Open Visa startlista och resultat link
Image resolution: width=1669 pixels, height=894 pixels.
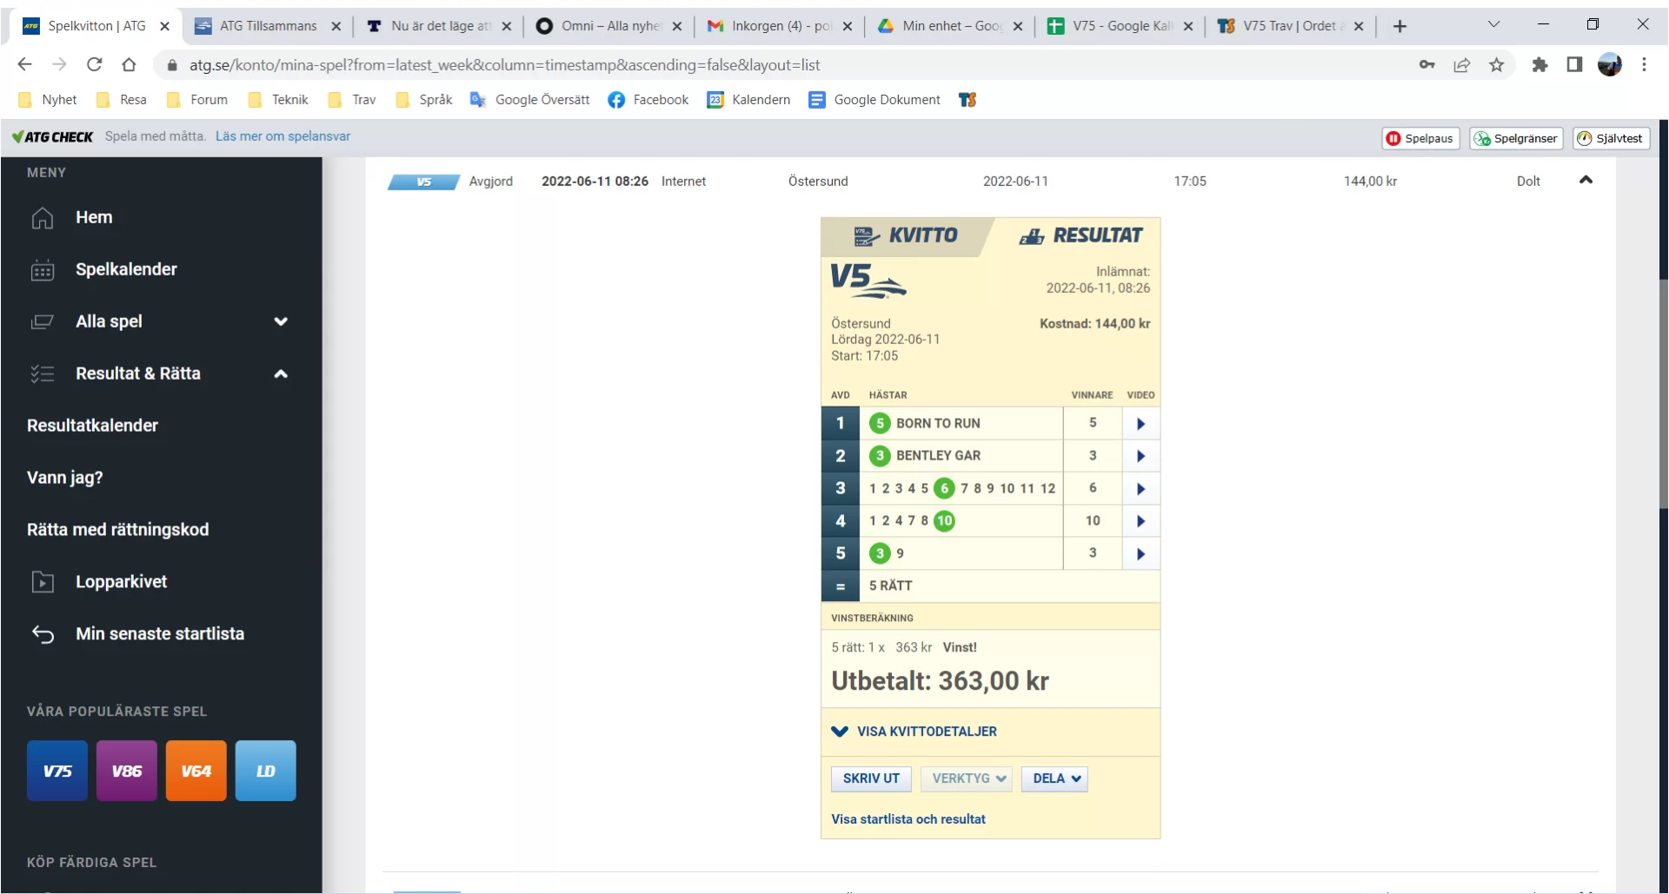(908, 819)
